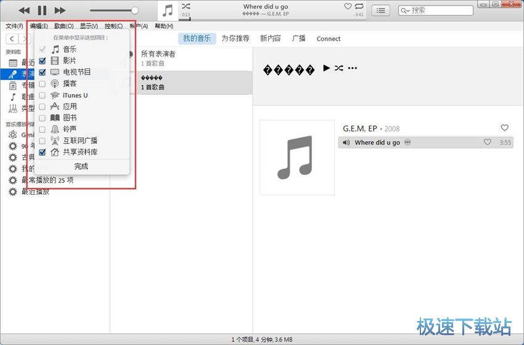The width and height of the screenshot is (524, 345).
Task: Switch to the 广播 tab
Action: pos(299,38)
